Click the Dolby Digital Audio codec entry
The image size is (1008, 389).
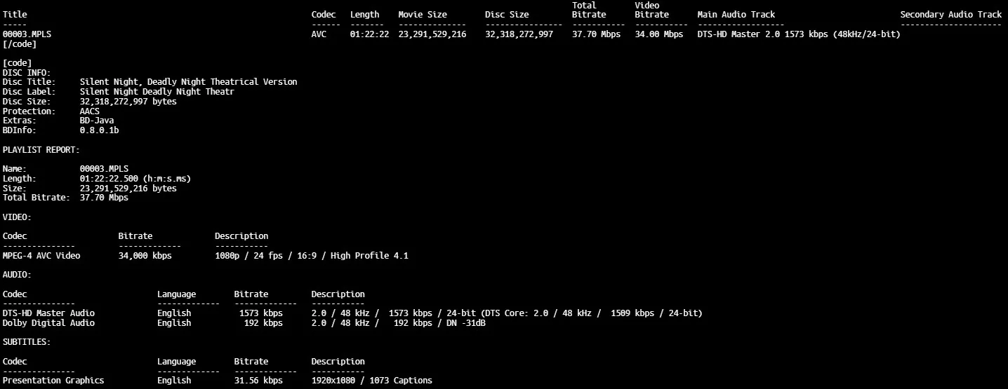[48, 323]
